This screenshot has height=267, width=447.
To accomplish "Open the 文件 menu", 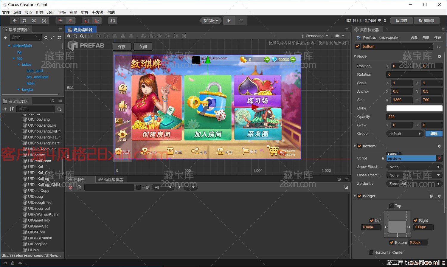I will pos(6,12).
